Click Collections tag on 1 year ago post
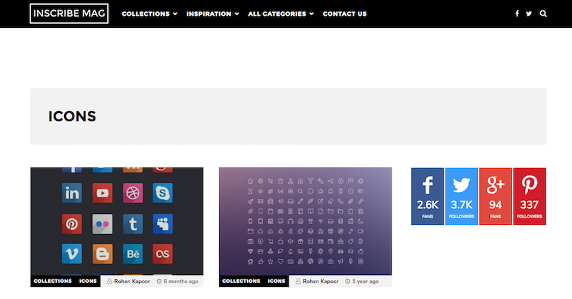This screenshot has width=572, height=299. 241,281
